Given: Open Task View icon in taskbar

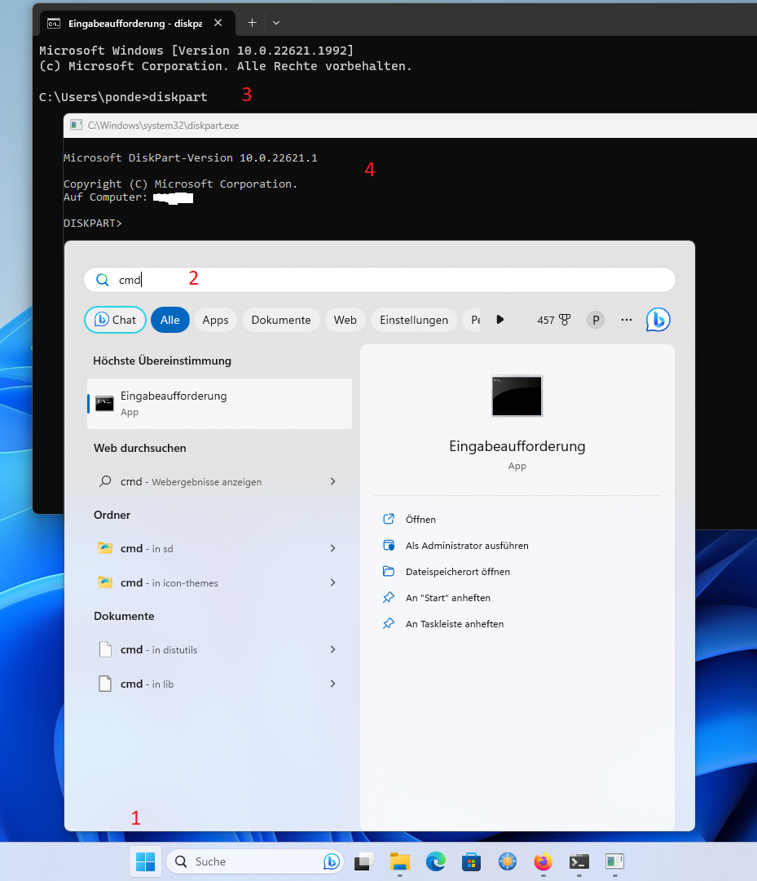Looking at the screenshot, I should tap(364, 861).
